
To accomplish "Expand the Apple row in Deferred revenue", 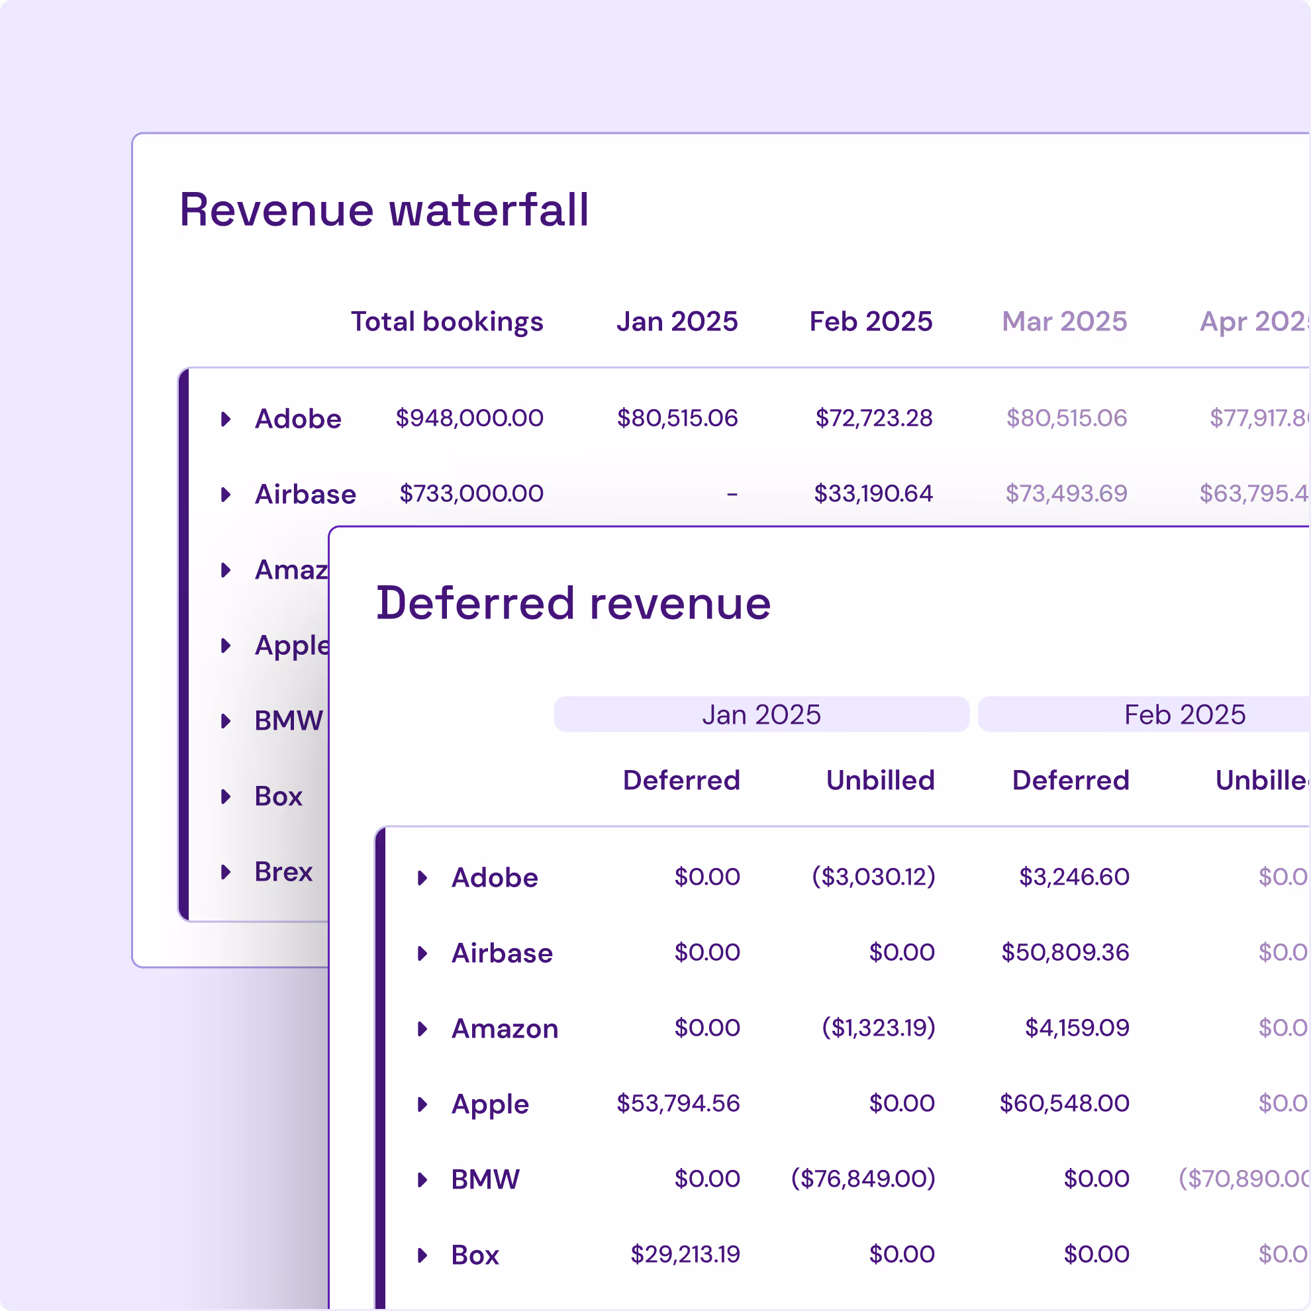I will (422, 1104).
